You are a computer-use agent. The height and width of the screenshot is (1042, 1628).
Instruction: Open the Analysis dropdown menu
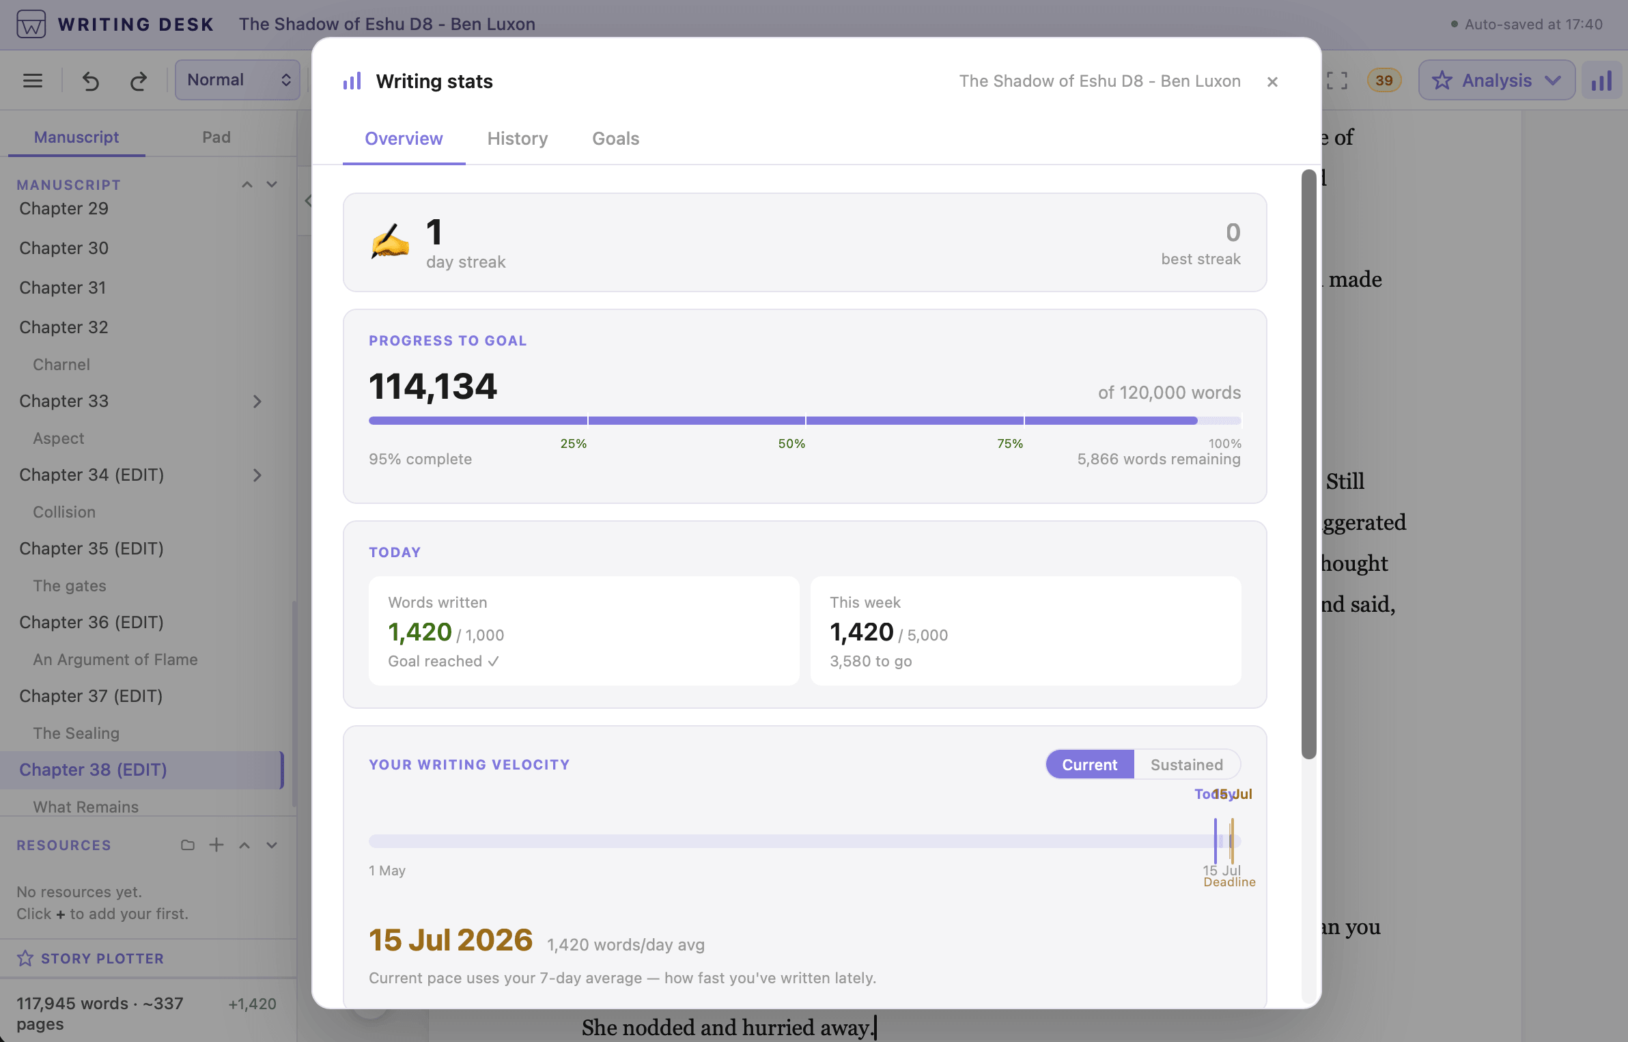click(x=1497, y=81)
